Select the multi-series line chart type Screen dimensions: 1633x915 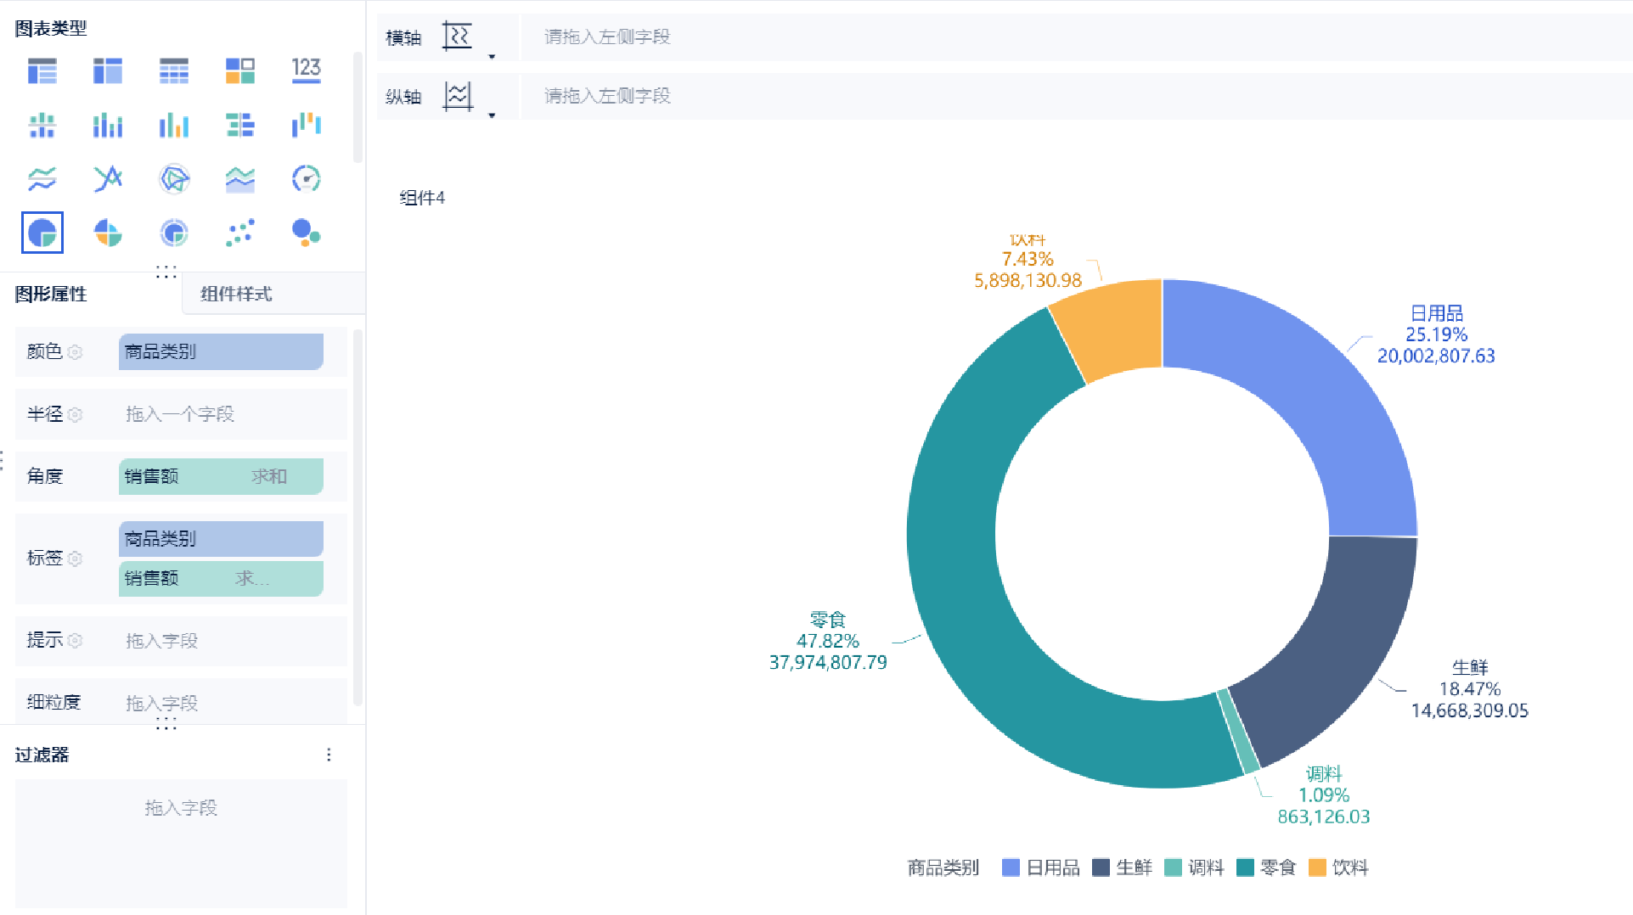108,179
